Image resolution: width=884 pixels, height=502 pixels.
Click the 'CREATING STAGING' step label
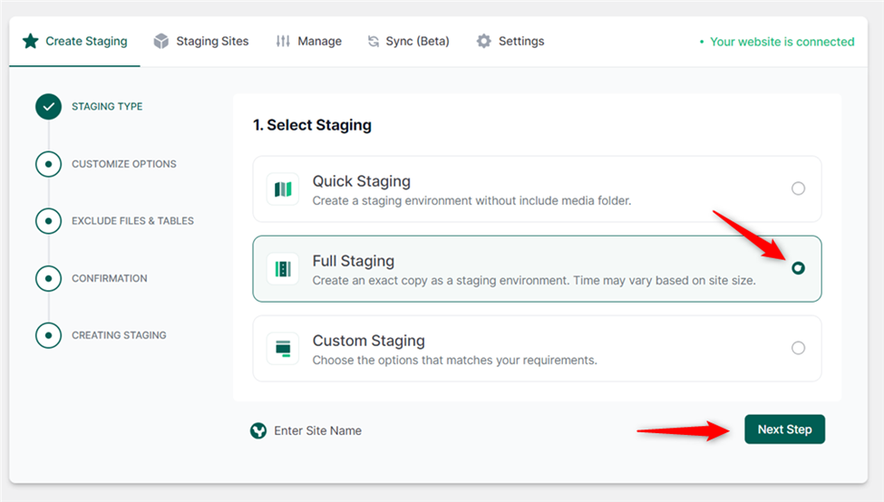tap(119, 335)
